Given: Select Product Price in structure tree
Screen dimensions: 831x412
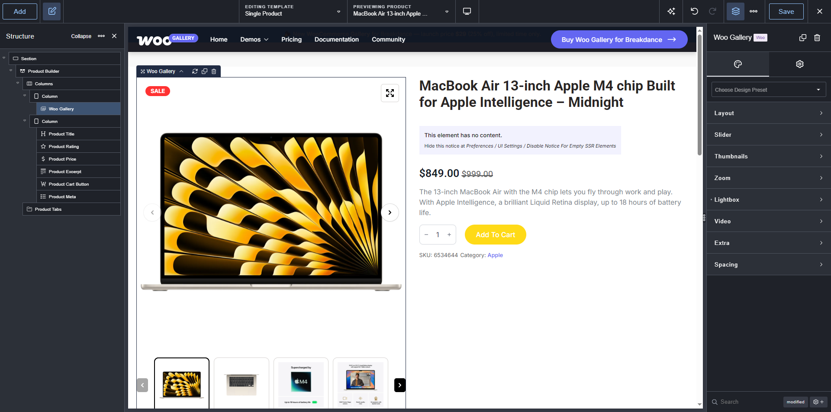Looking at the screenshot, I should (x=78, y=159).
